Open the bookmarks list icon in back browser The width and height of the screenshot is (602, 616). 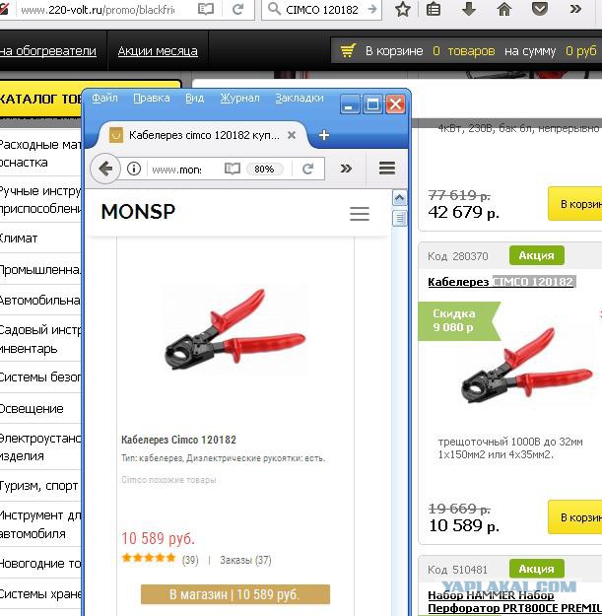[x=434, y=9]
